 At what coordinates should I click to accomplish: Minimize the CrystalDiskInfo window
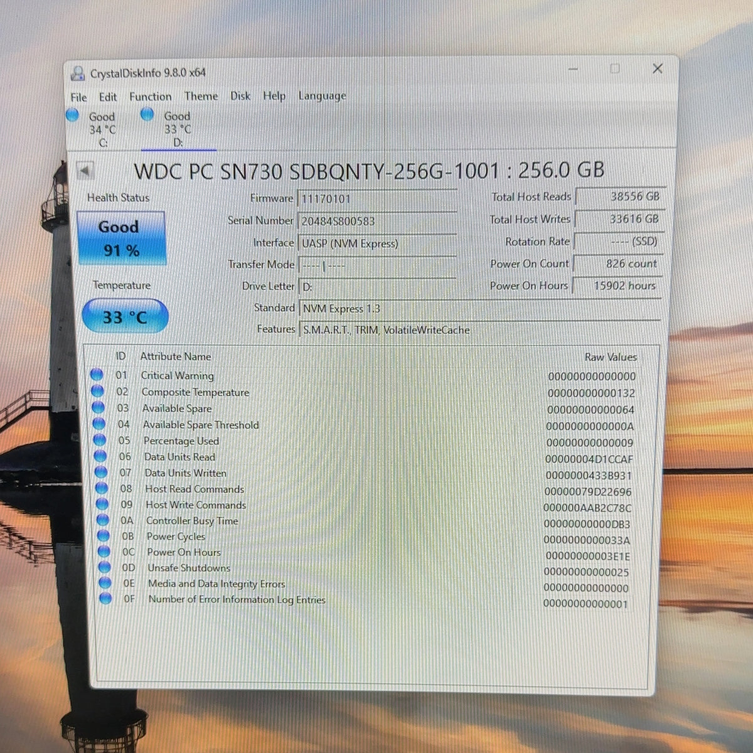click(x=572, y=69)
